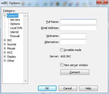The height and width of the screenshot is (94, 109).
Task: Select the Mouse category label
Action: coord(11,48)
